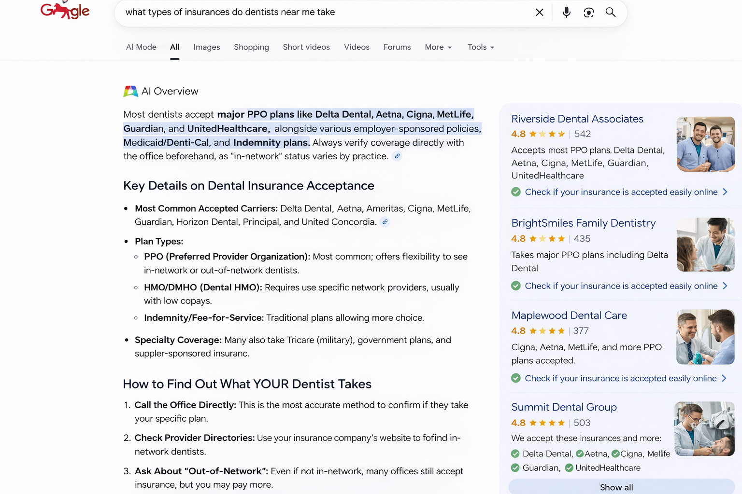Image resolution: width=742 pixels, height=494 pixels.
Task: View the Riverside Dental Associates photo
Action: pos(706,144)
